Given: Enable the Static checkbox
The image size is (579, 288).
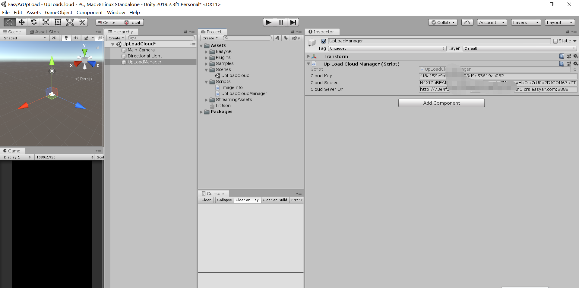Looking at the screenshot, I should pyautogui.click(x=555, y=41).
